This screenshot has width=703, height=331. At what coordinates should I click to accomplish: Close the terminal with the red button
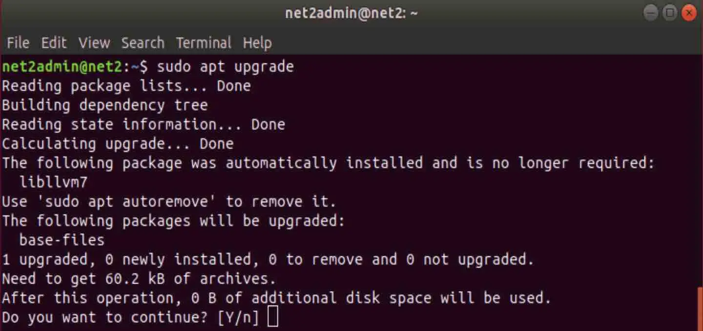pos(689,13)
